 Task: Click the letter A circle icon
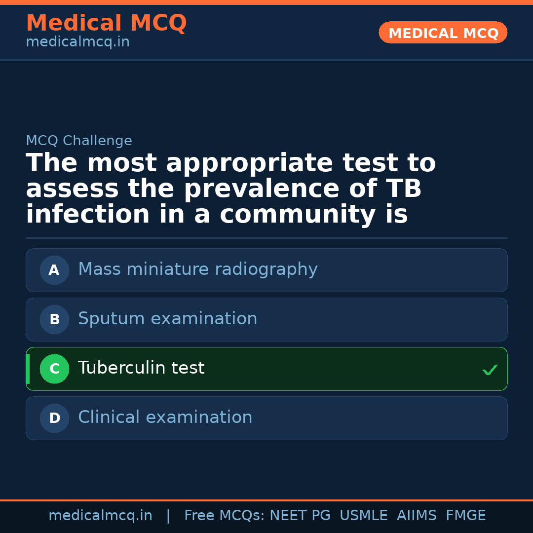point(54,270)
